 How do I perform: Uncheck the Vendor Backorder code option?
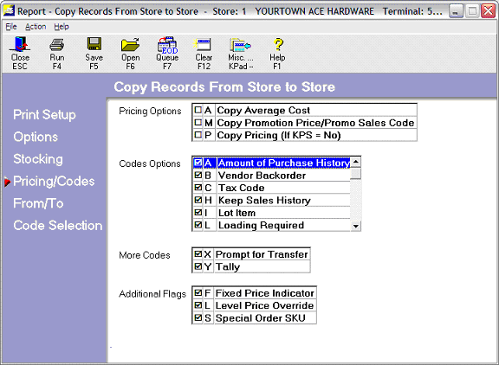tap(198, 175)
